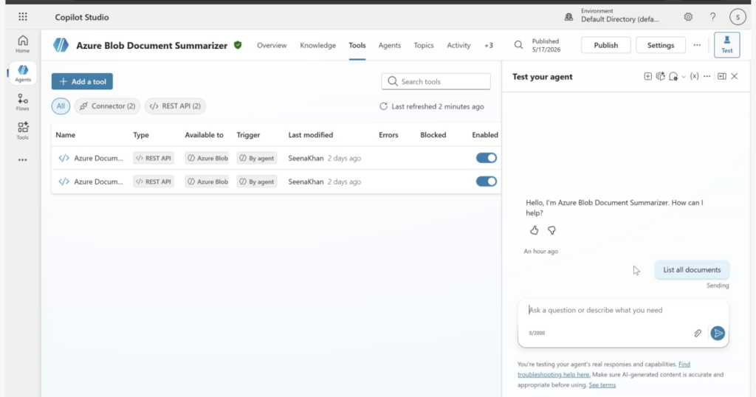This screenshot has height=397, width=756.
Task: Toggle the Test pane button
Action: pyautogui.click(x=726, y=45)
